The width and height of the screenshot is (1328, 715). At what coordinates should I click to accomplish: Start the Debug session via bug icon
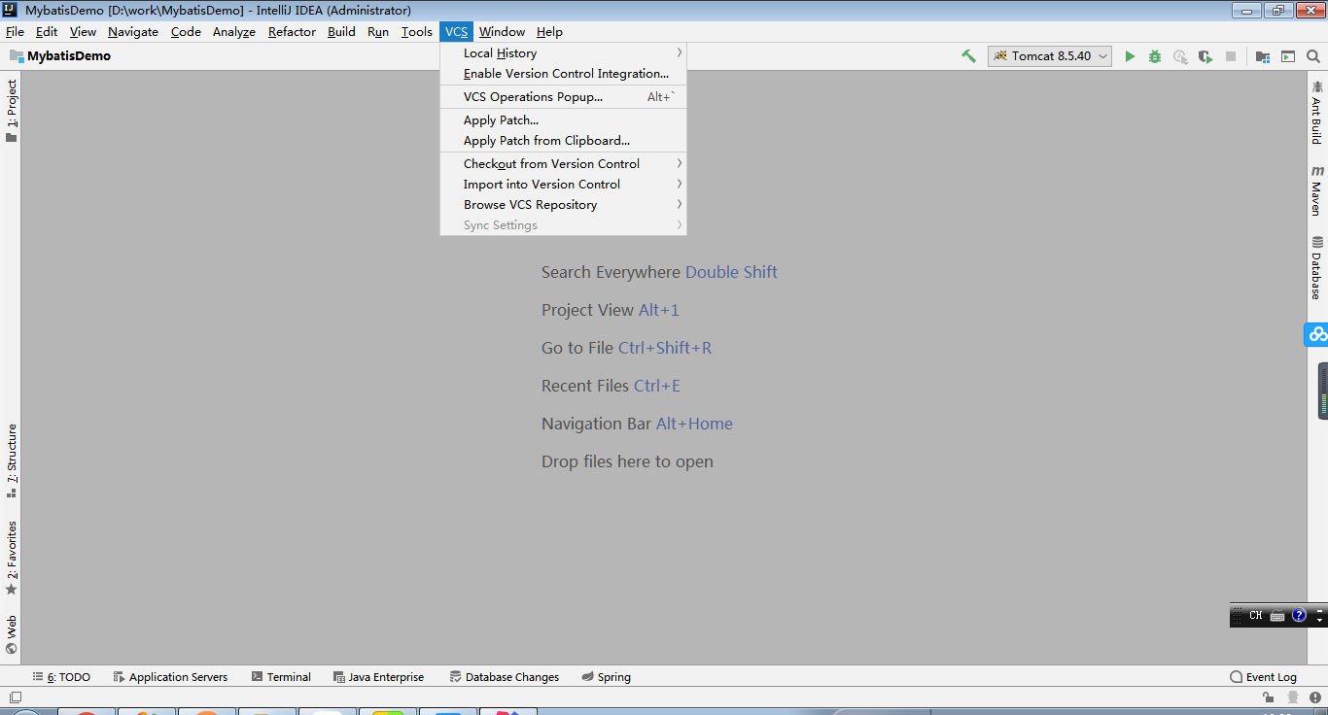pyautogui.click(x=1154, y=56)
